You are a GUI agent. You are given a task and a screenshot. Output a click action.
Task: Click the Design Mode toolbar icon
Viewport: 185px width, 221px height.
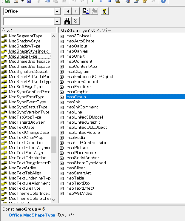pos(118,1)
